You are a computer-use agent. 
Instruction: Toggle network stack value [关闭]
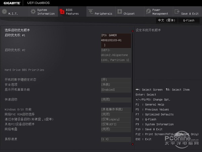pos(116,129)
